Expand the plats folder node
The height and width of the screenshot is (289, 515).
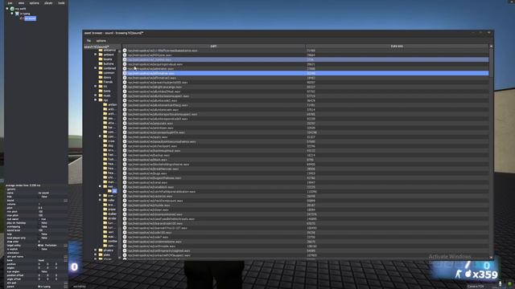click(x=96, y=254)
